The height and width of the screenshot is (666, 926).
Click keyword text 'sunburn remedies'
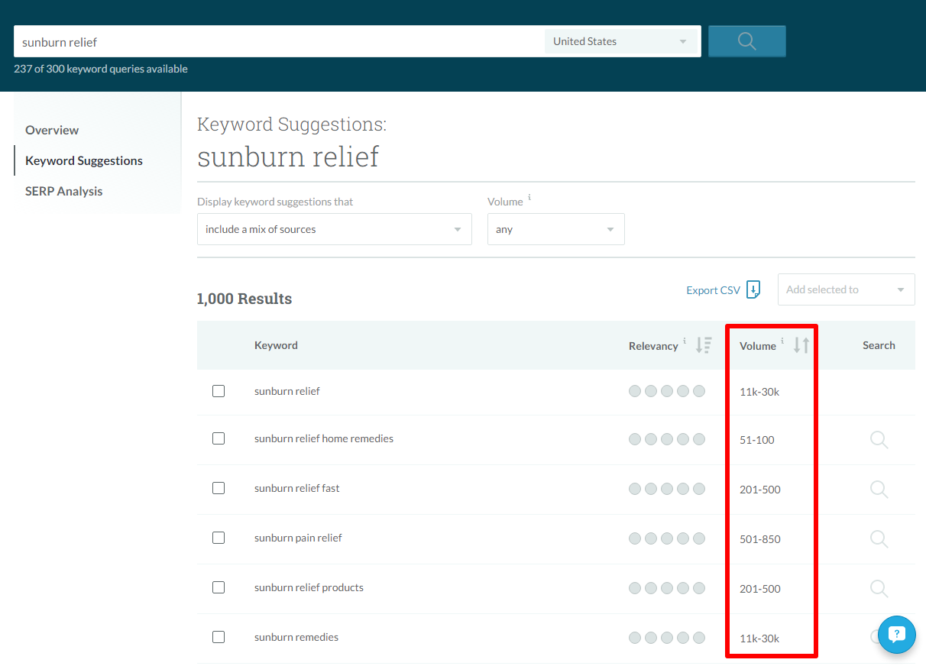click(296, 637)
